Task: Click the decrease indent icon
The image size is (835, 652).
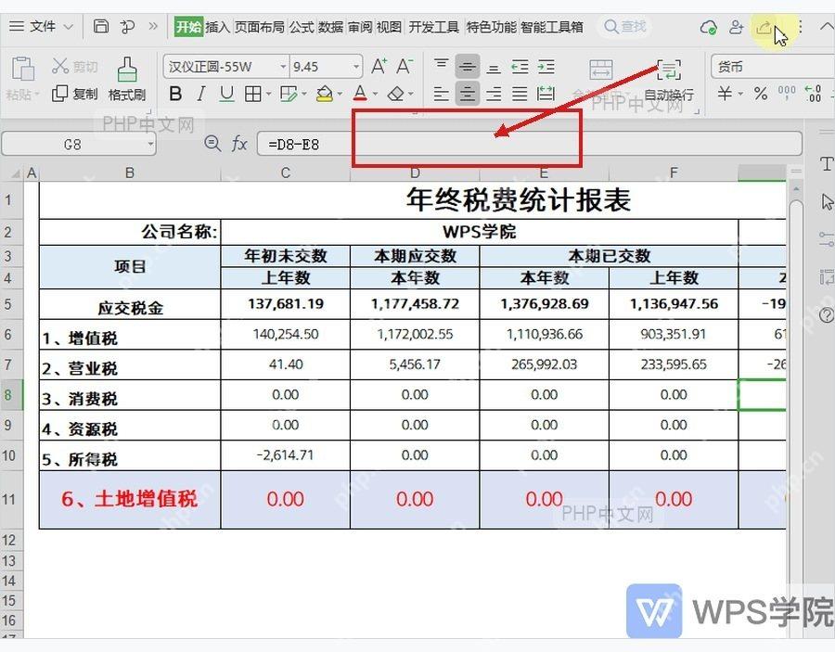Action: [520, 67]
